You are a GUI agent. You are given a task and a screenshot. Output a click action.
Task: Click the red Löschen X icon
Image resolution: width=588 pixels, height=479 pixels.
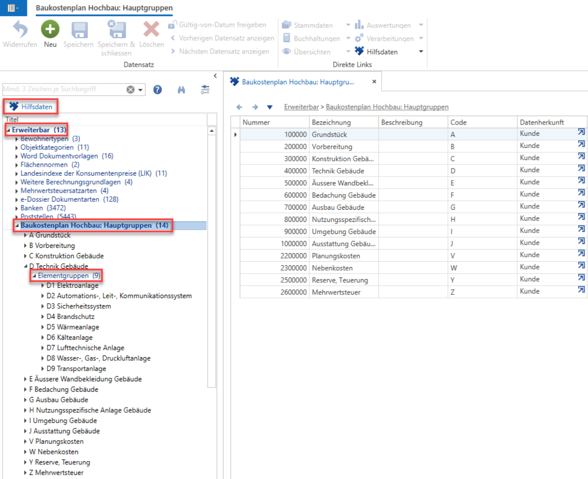151,30
